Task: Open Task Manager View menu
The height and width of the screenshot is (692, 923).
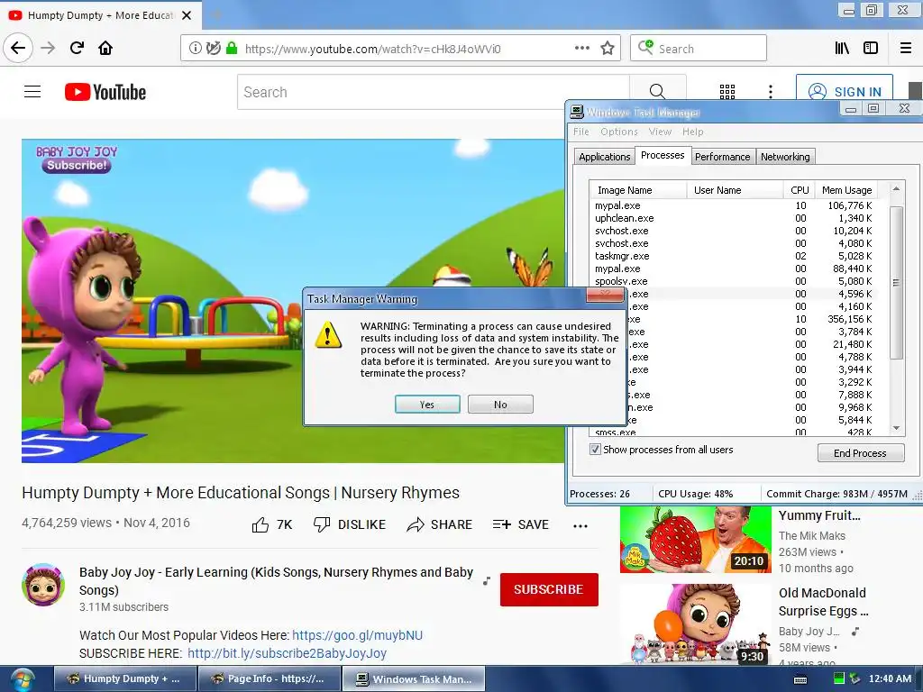Action: pos(660,132)
